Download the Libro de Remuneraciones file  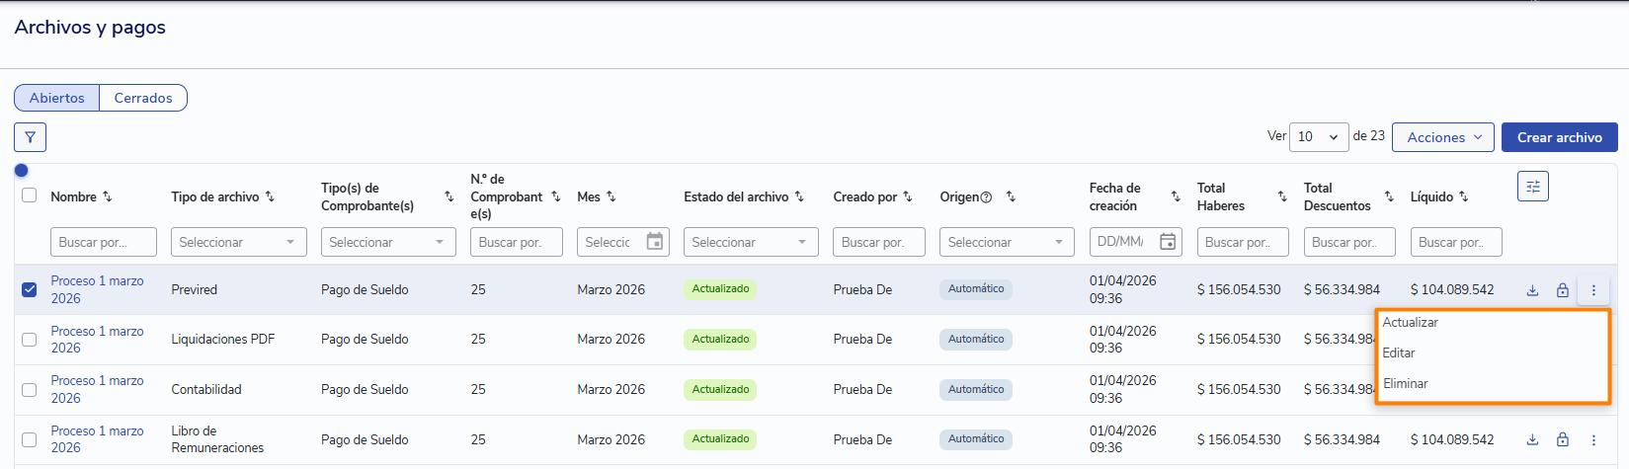(x=1532, y=440)
